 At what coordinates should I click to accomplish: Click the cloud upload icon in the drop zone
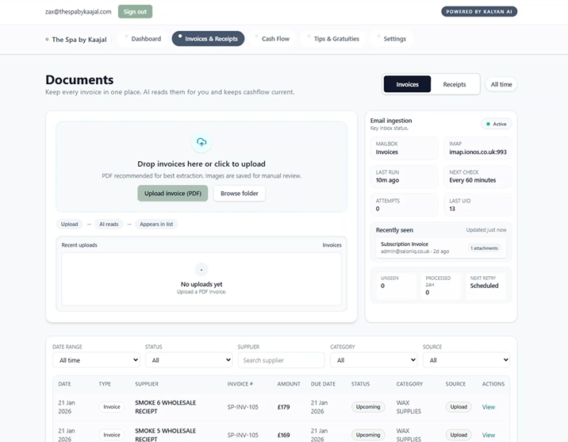[x=201, y=142]
